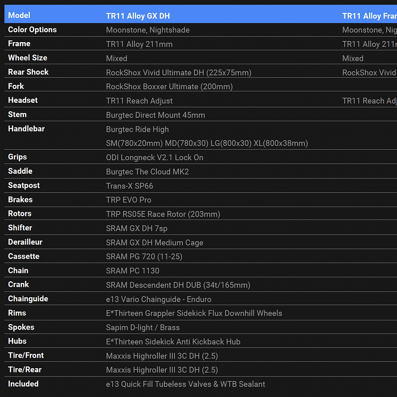Select 'SRAM GX DH Medium Cage' value

coord(155,243)
